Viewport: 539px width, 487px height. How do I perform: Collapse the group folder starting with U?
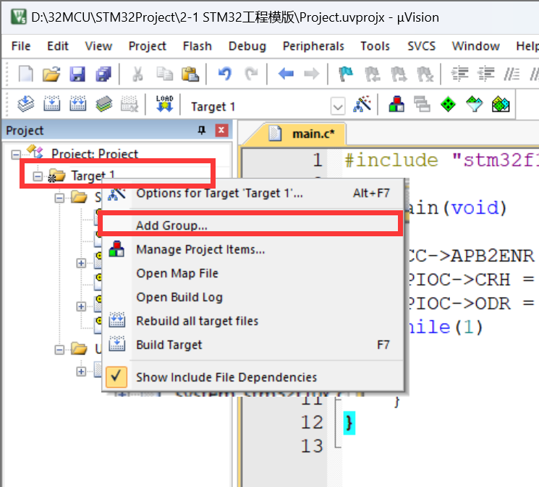point(59,350)
